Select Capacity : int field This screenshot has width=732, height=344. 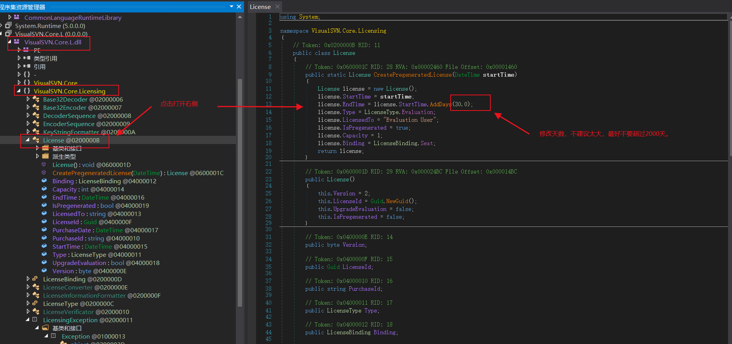coord(88,189)
